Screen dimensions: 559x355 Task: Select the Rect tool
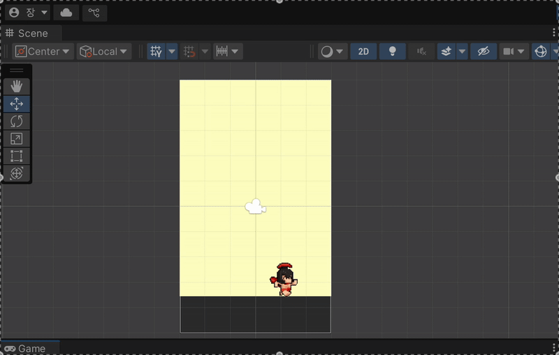[16, 156]
